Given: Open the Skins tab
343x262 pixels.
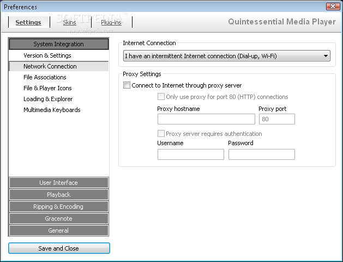Looking at the screenshot, I should tap(70, 22).
